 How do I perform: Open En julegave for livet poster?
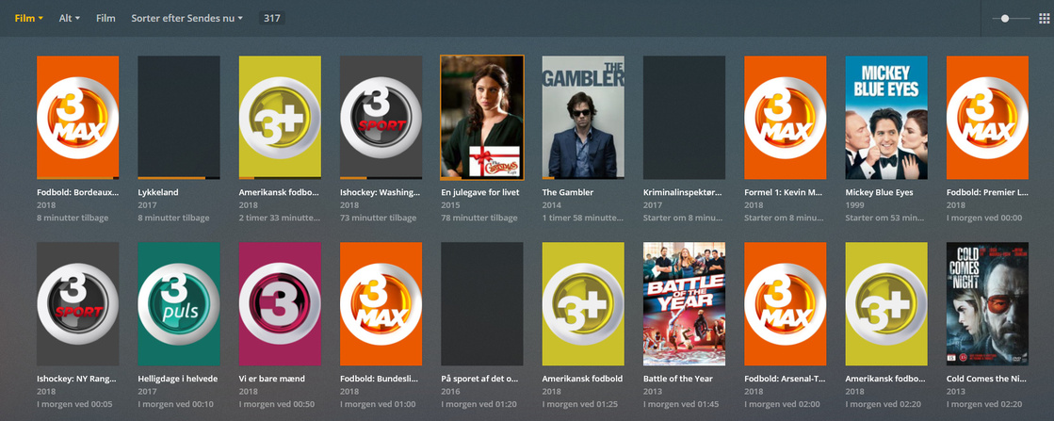[x=482, y=118]
